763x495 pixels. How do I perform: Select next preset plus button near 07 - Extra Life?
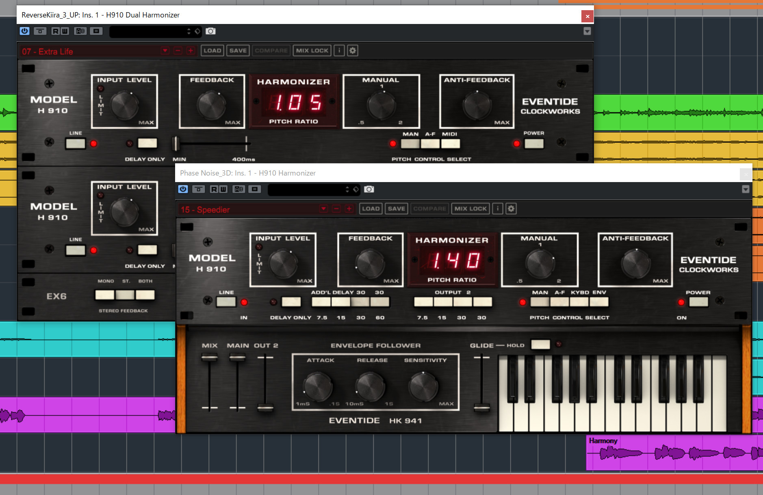(x=191, y=51)
